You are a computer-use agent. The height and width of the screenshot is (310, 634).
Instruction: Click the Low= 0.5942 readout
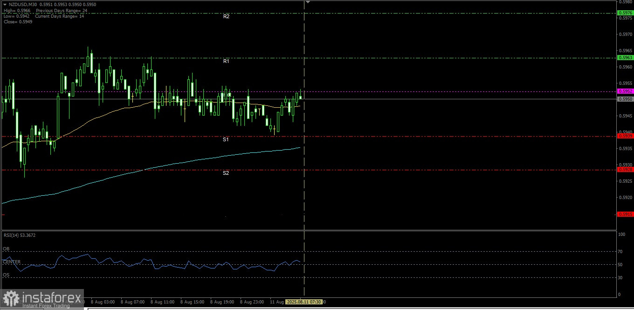[x=16, y=16]
